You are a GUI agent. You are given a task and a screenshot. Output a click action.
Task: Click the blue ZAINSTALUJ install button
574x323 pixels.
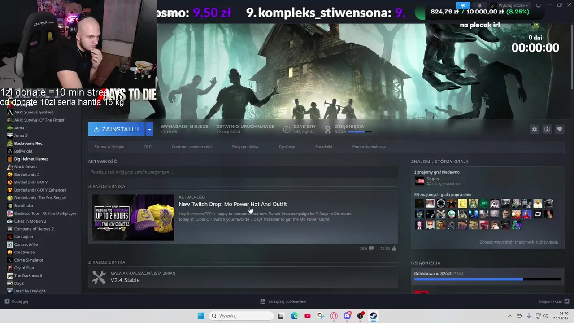pyautogui.click(x=116, y=129)
